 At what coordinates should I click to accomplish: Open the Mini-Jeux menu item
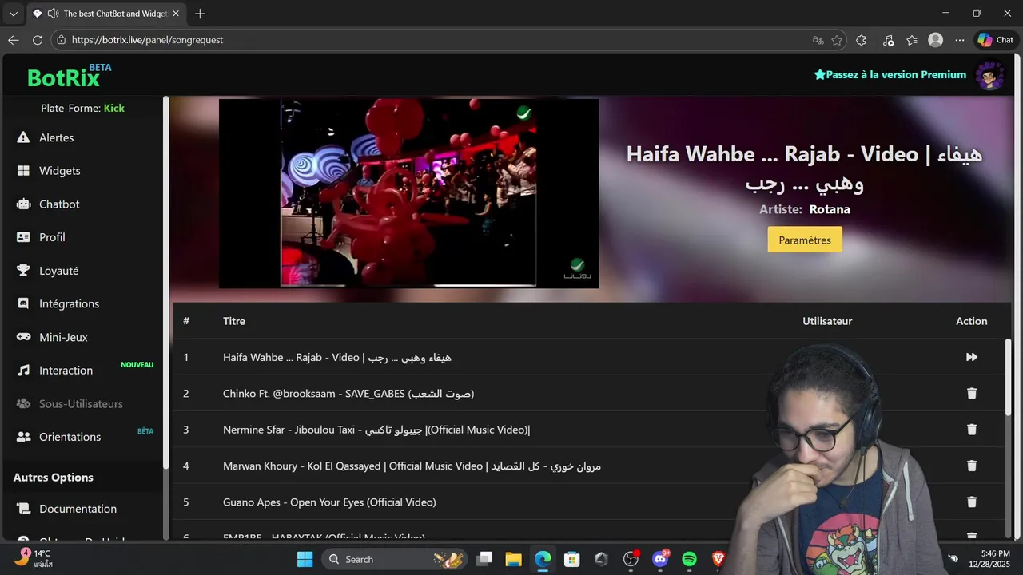pos(63,337)
